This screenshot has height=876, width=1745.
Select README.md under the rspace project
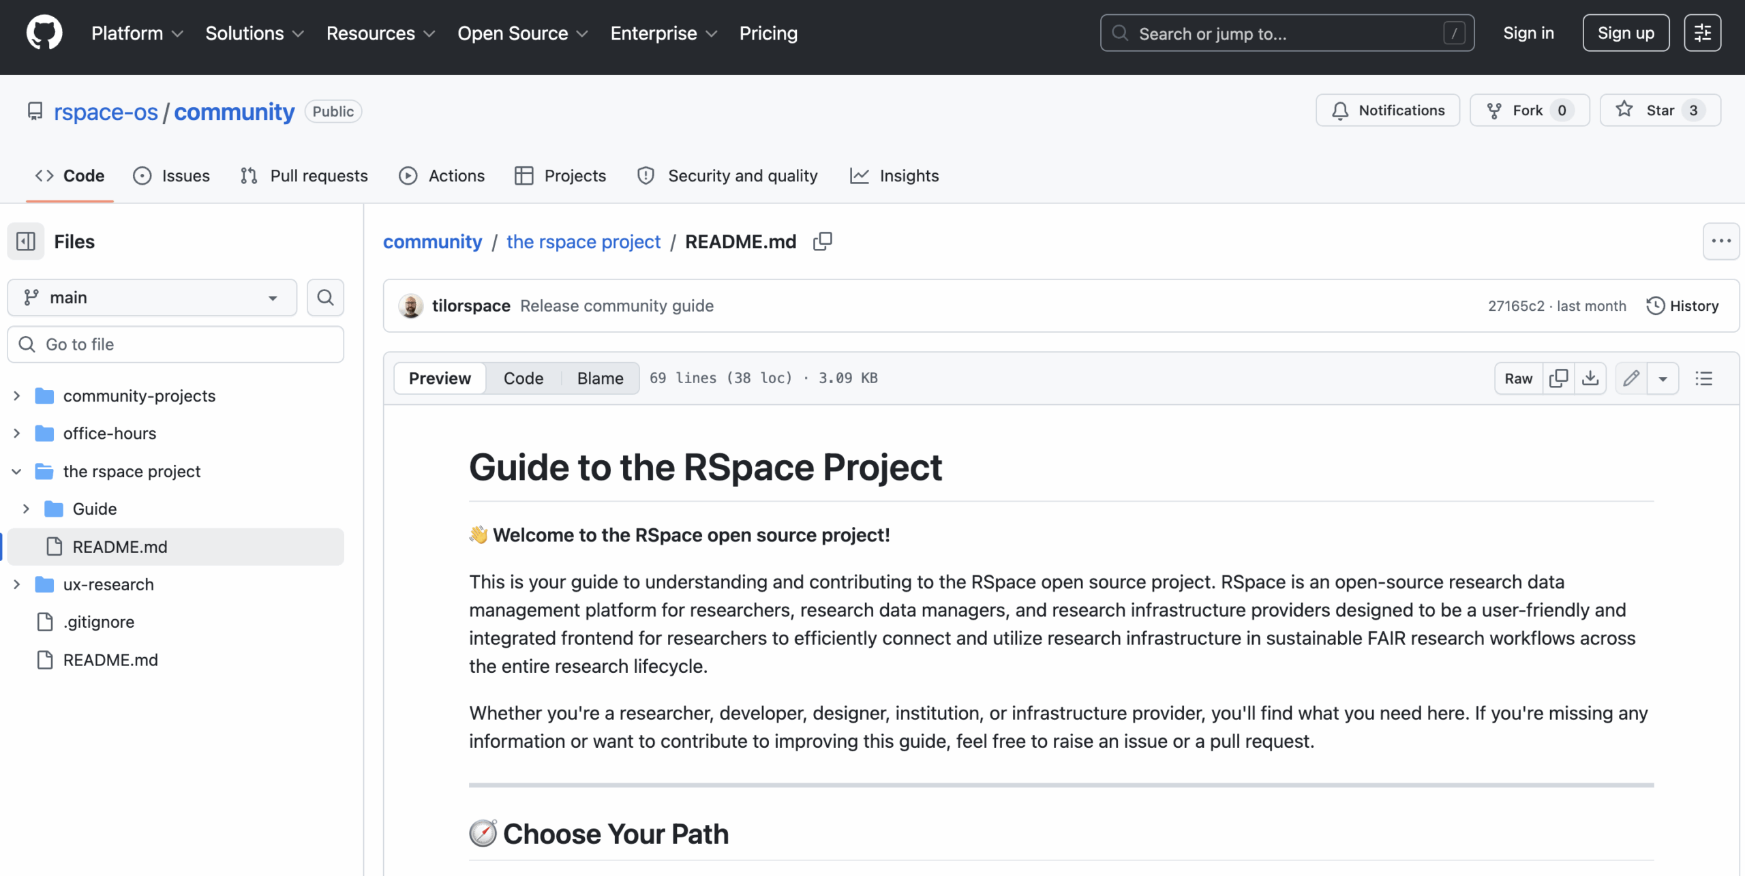[x=175, y=547]
